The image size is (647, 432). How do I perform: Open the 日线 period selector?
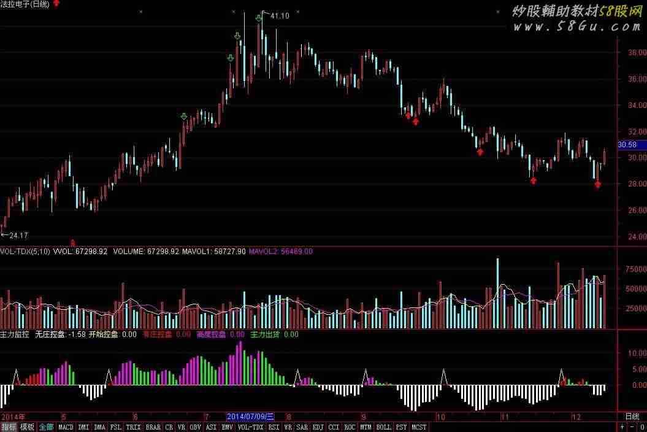632,417
